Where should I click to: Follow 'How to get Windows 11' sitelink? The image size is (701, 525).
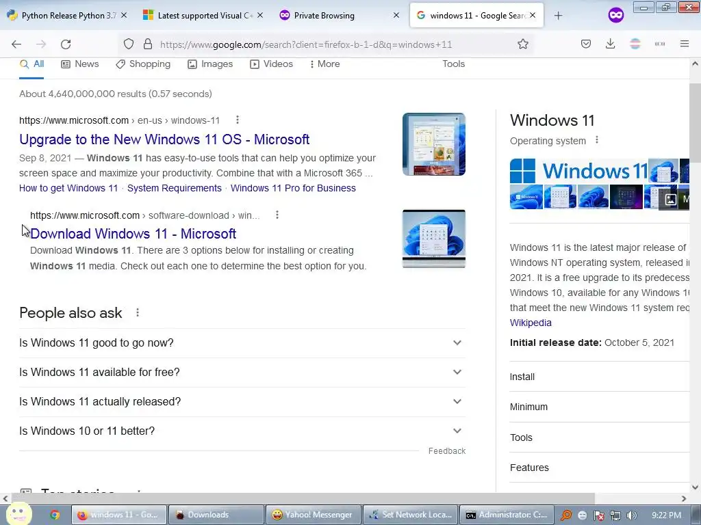click(x=68, y=188)
